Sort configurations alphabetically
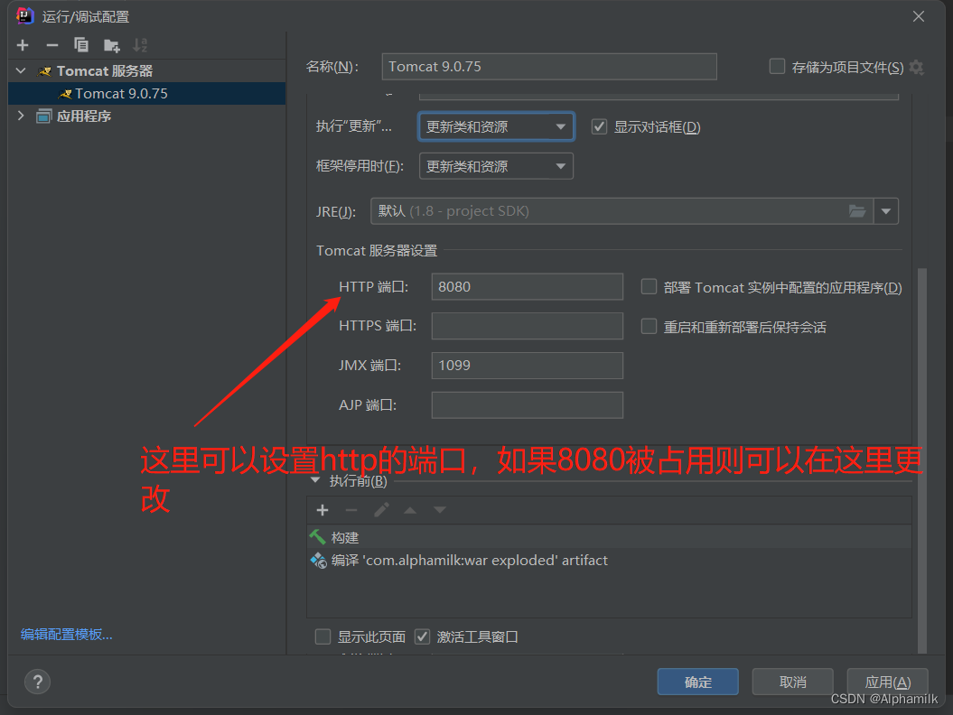 pos(140,45)
